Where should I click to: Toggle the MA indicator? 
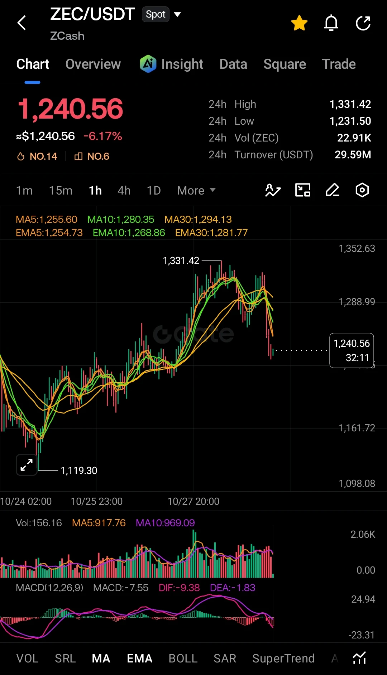click(101, 659)
